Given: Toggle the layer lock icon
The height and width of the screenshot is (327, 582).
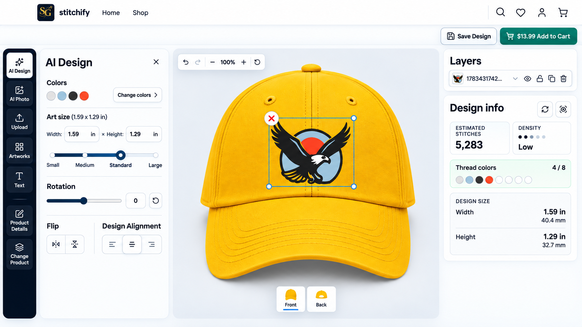Looking at the screenshot, I should point(540,79).
